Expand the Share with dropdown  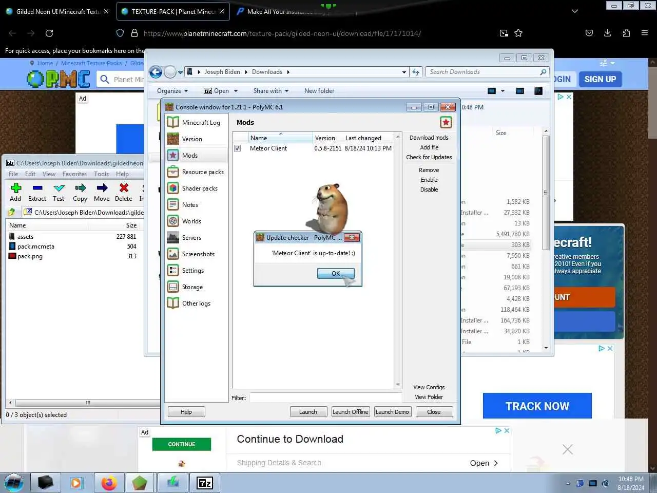(x=270, y=91)
